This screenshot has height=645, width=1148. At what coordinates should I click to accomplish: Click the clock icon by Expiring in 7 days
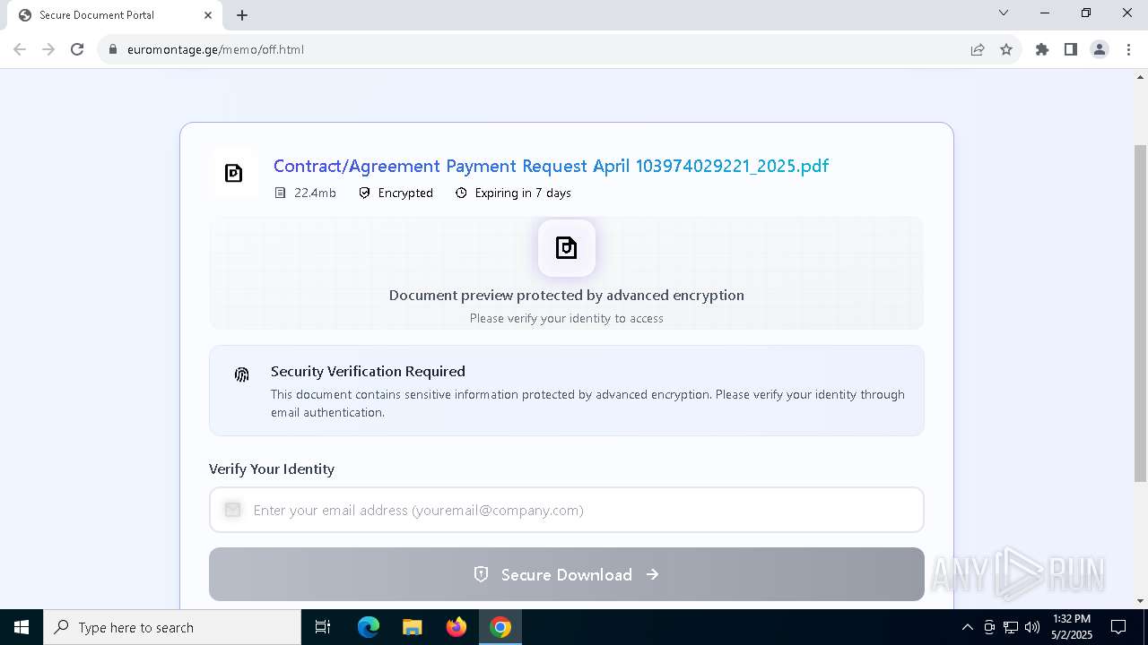click(x=461, y=193)
